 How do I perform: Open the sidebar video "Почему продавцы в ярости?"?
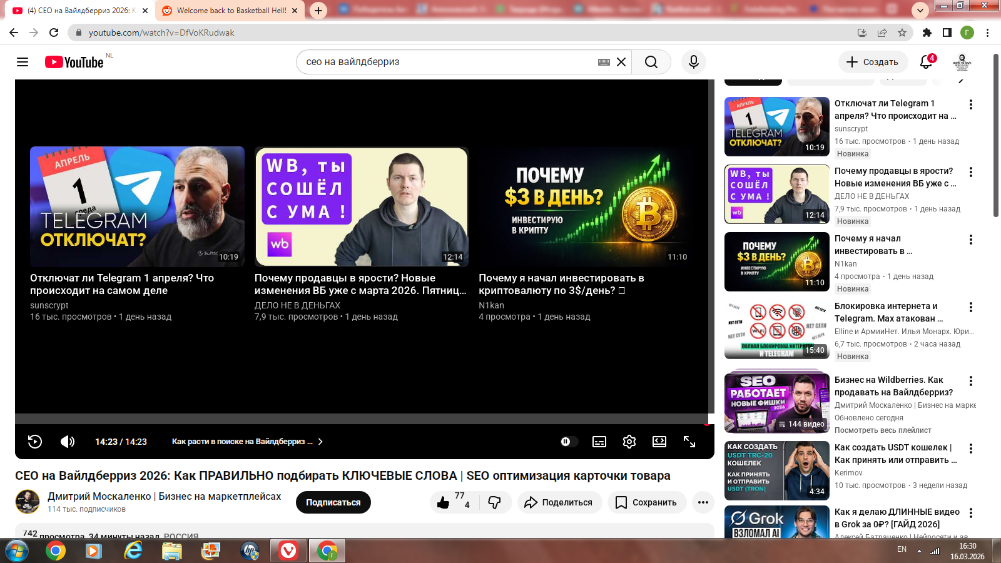click(777, 194)
